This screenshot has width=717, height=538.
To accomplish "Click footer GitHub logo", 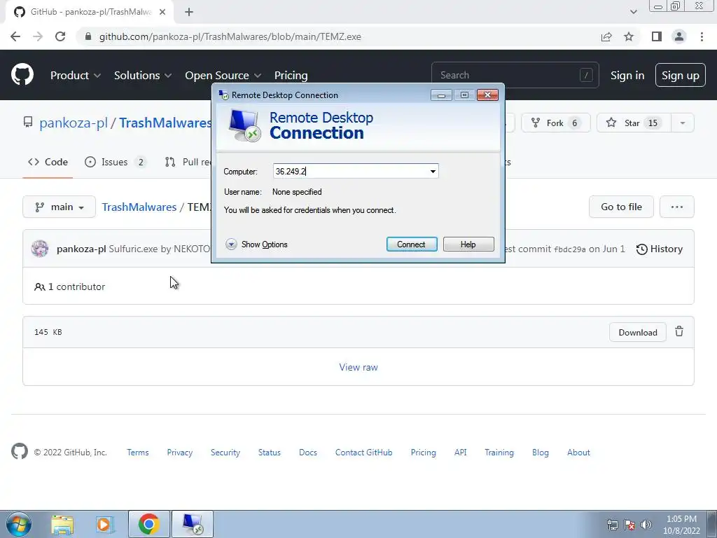I will coord(20,452).
